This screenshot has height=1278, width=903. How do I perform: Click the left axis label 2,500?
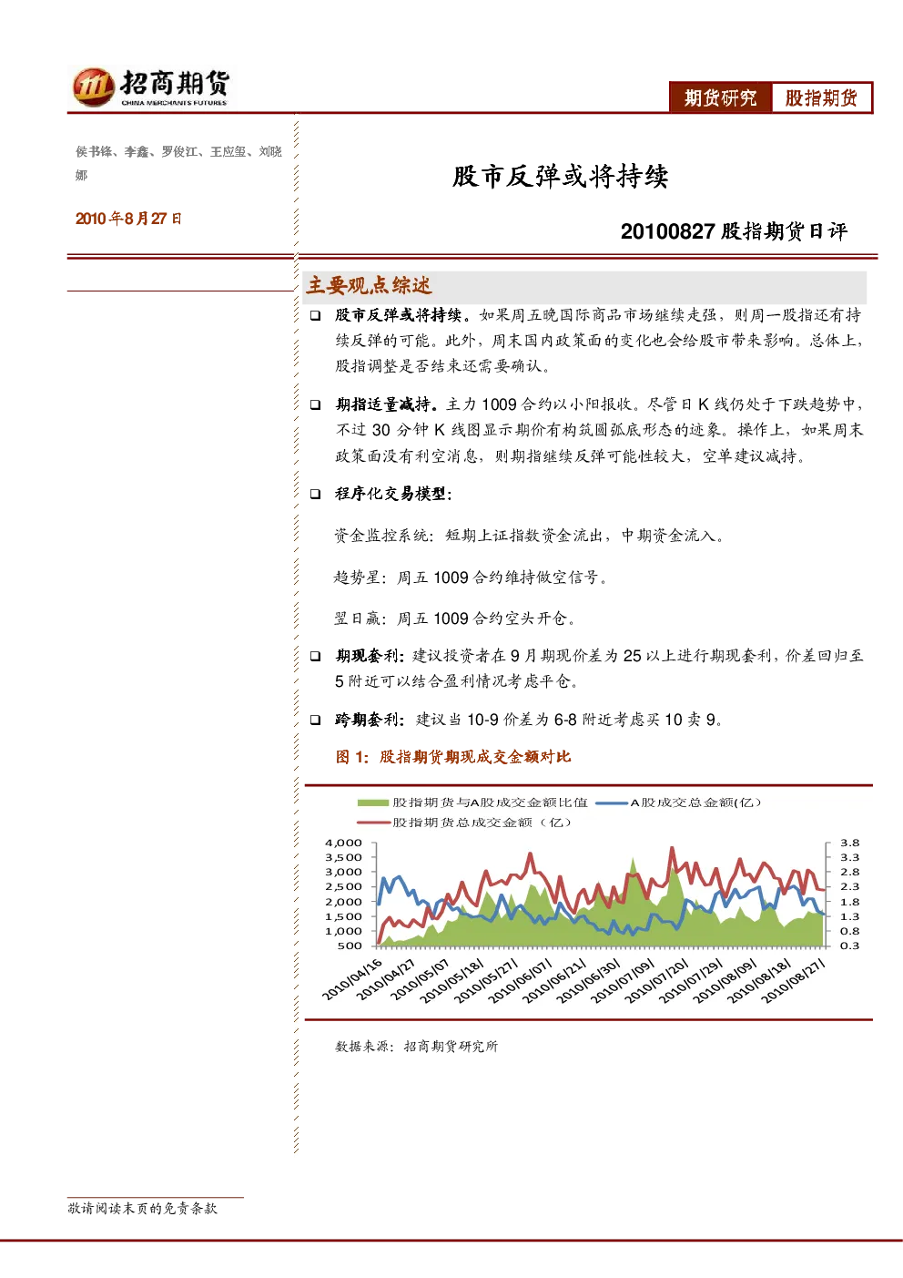click(344, 887)
